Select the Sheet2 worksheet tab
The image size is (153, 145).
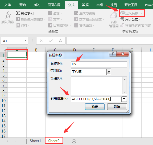pyautogui.click(x=54, y=141)
